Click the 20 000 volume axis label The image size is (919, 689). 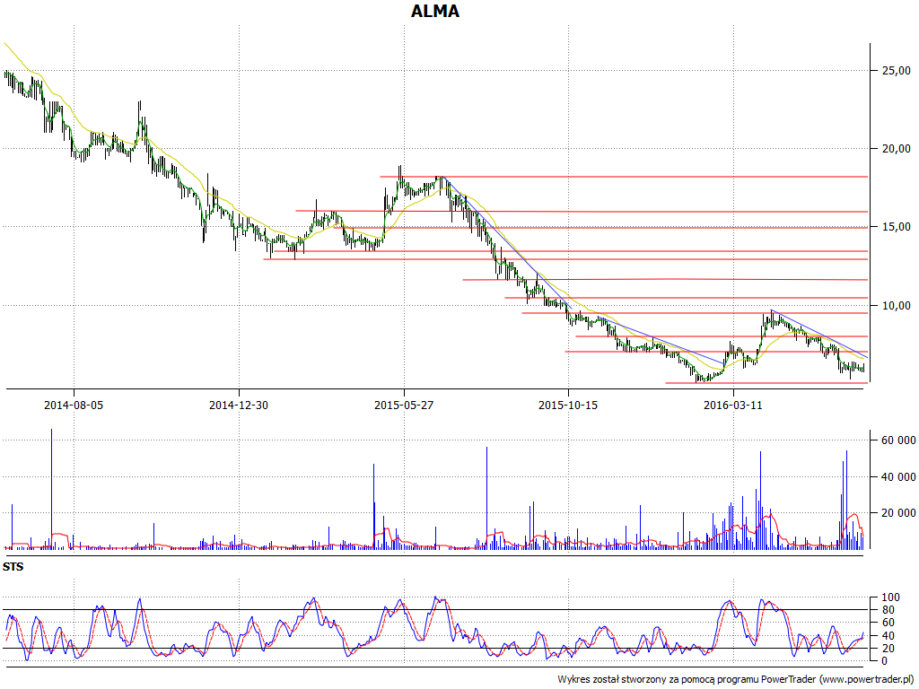pyautogui.click(x=898, y=513)
